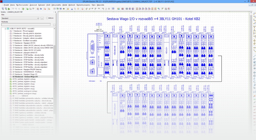Click the grey flag icon in toolbar
The width and height of the screenshot is (256, 140).
coord(34,9)
